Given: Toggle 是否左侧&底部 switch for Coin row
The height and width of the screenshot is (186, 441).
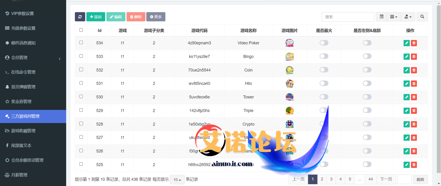Looking at the screenshot, I should (367, 70).
